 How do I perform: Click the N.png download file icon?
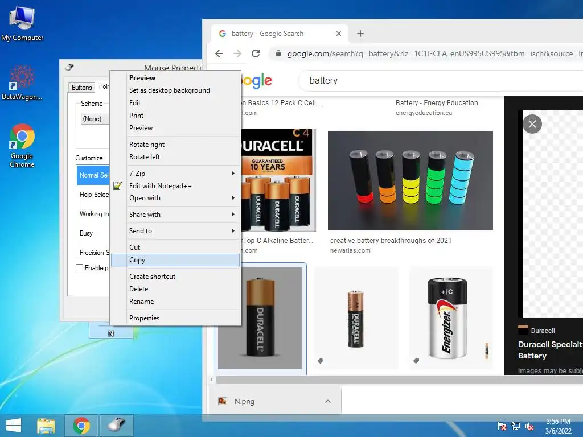click(223, 401)
